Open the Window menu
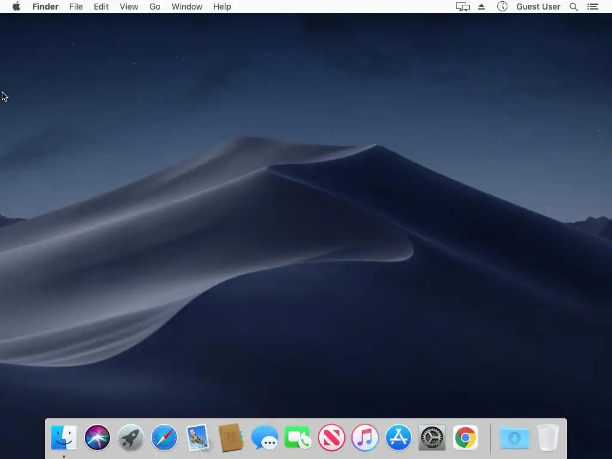 pyautogui.click(x=187, y=7)
